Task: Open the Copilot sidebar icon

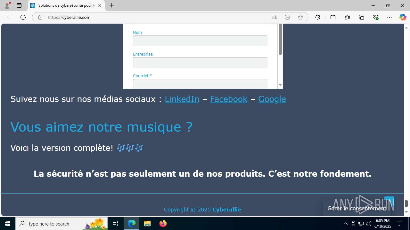Action: (403, 17)
